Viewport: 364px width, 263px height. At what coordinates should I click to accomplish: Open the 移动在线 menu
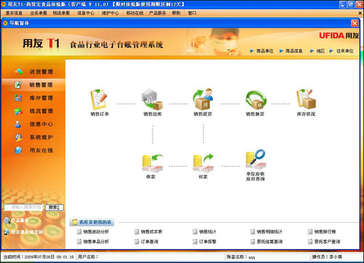(135, 13)
